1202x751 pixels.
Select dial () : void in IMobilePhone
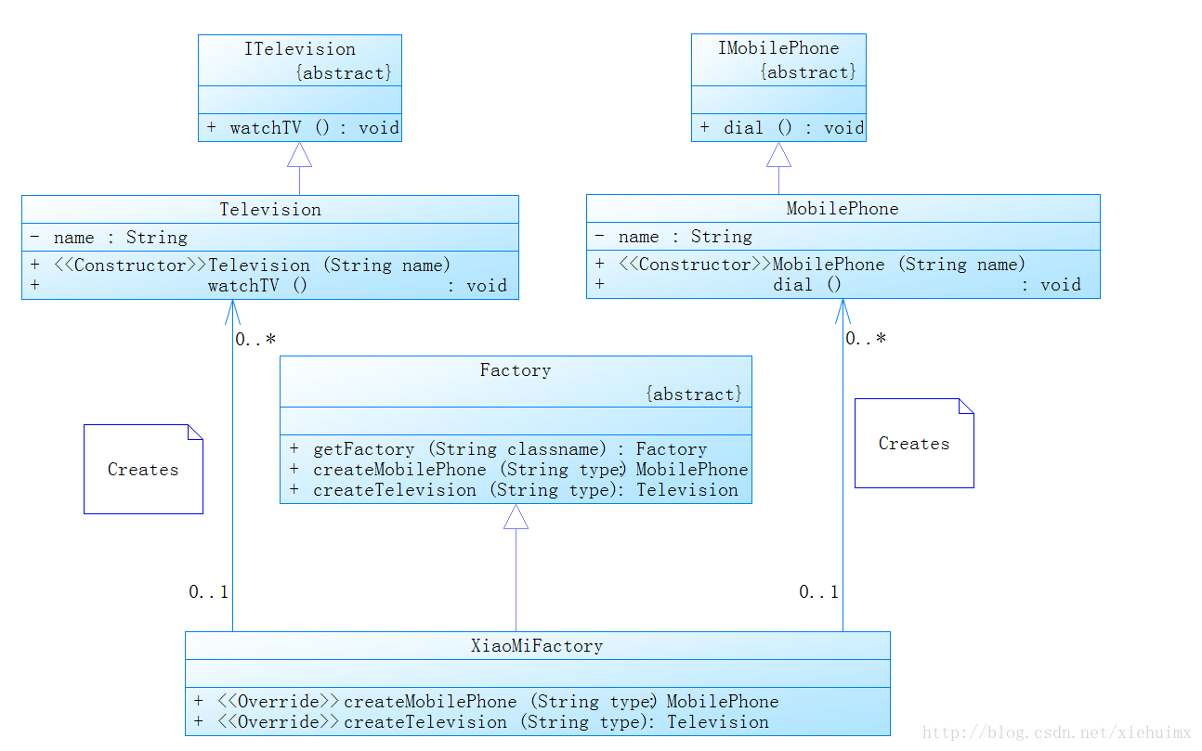782,128
